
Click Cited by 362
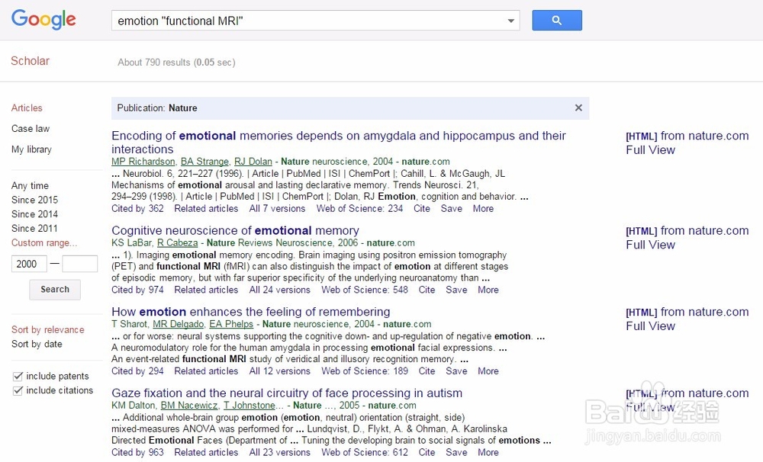(137, 209)
